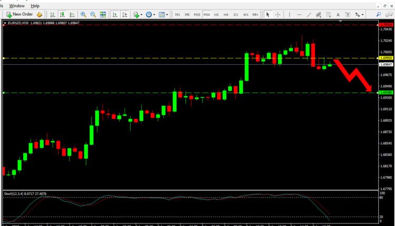Image resolution: width=395 pixels, height=226 pixels.
Task: Zoom in on the chart
Action: pyautogui.click(x=83, y=15)
